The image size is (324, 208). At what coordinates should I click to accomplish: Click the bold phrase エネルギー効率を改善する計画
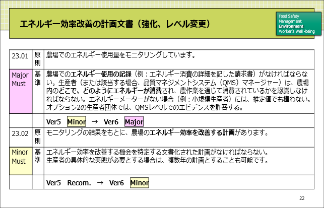pos(192,132)
